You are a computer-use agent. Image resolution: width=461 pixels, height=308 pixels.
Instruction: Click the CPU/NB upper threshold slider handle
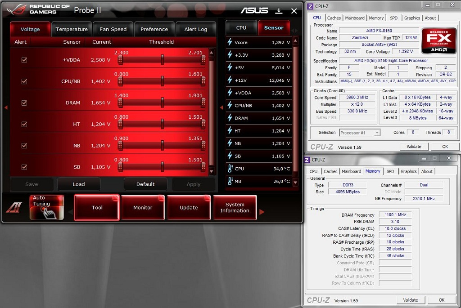coord(203,81)
